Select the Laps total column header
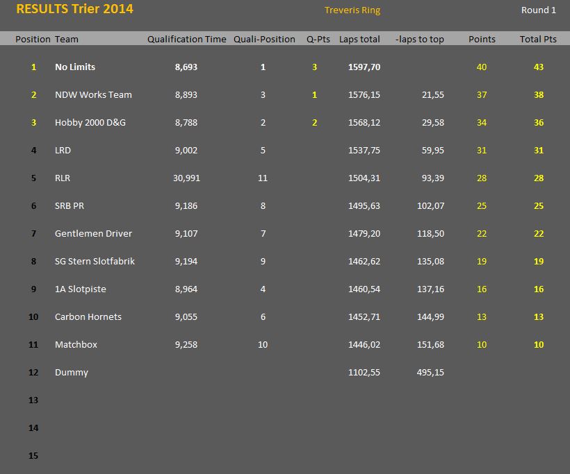Screen dimensions: 570x474 (359, 39)
